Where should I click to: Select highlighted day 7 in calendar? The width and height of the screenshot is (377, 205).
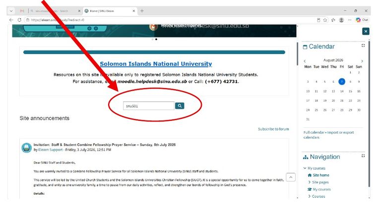[x=342, y=82]
